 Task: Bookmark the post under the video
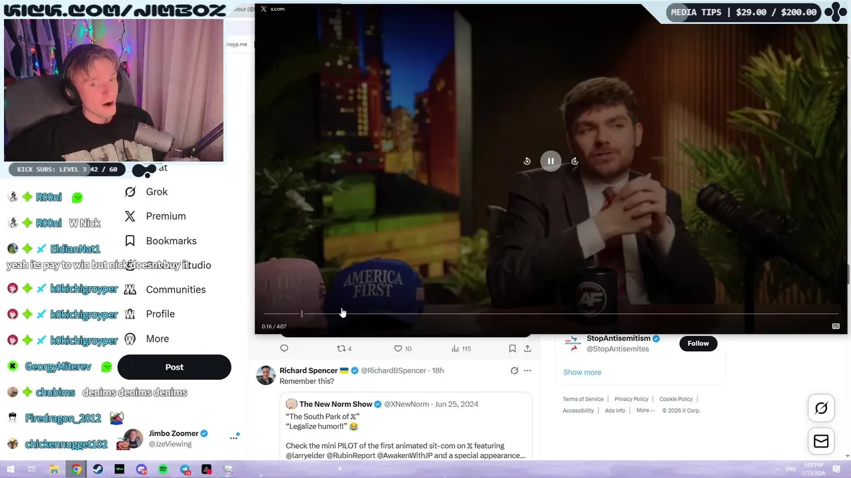tap(512, 349)
